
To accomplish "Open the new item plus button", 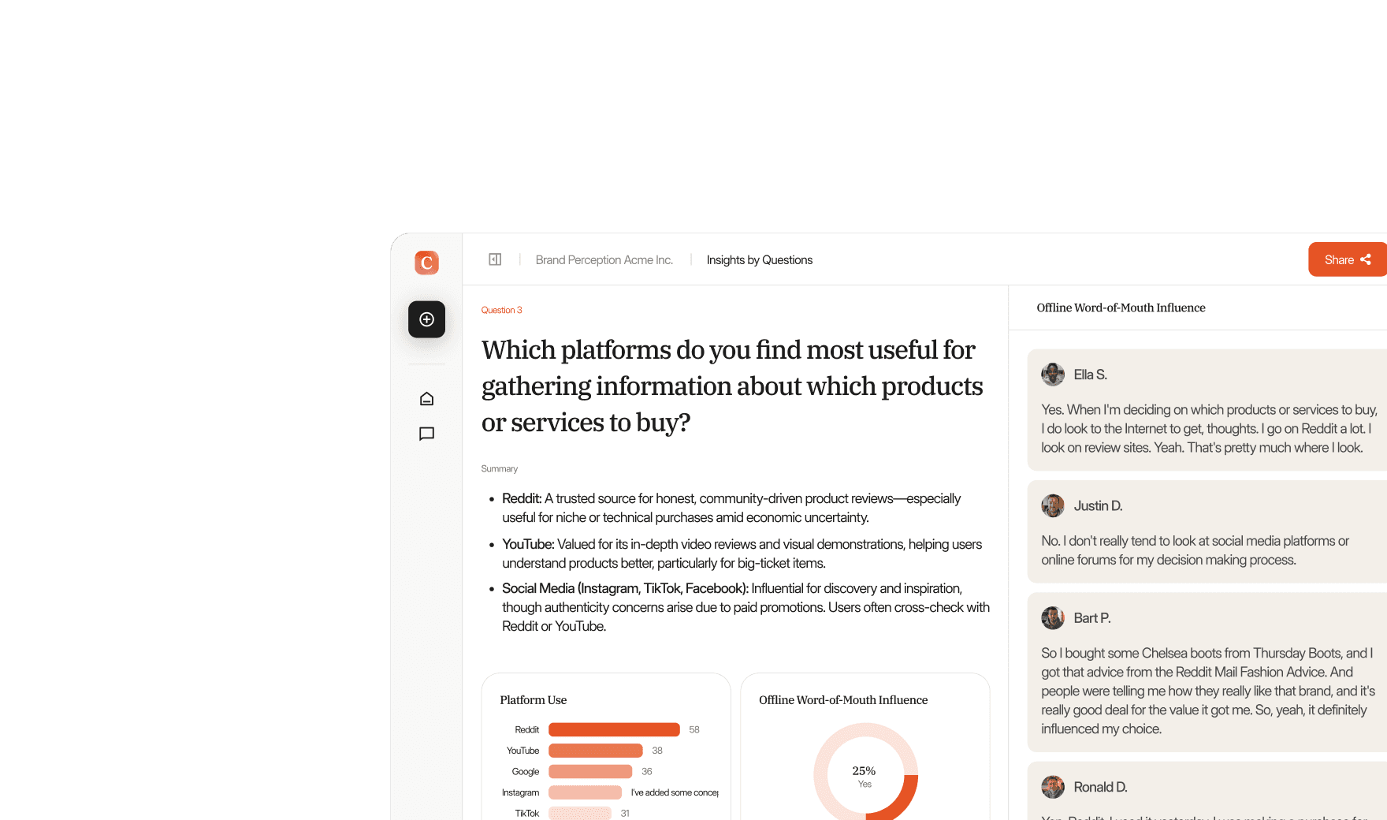I will pyautogui.click(x=426, y=319).
